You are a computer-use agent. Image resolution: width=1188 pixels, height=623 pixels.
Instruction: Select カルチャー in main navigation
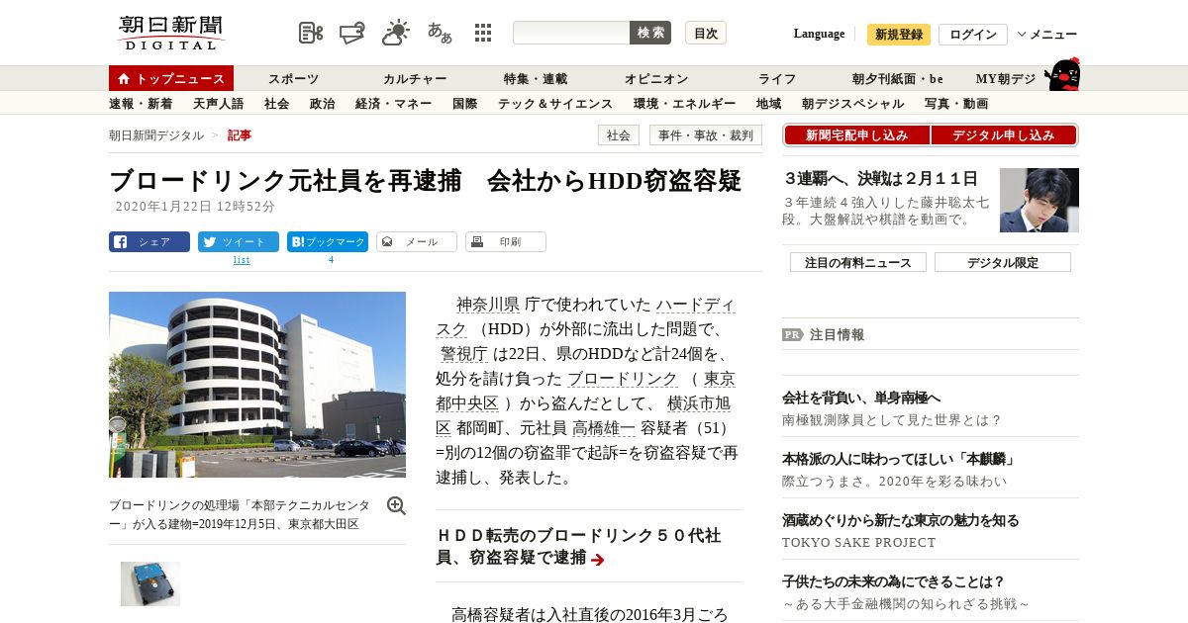point(415,79)
